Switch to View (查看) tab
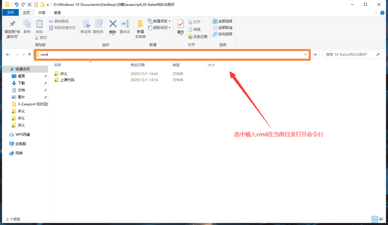 [x=57, y=13]
